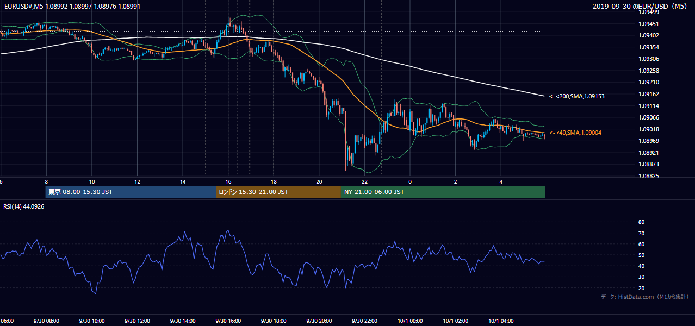695x326 pixels.
Task: Click RSI scale label 70
Action: pos(641,233)
